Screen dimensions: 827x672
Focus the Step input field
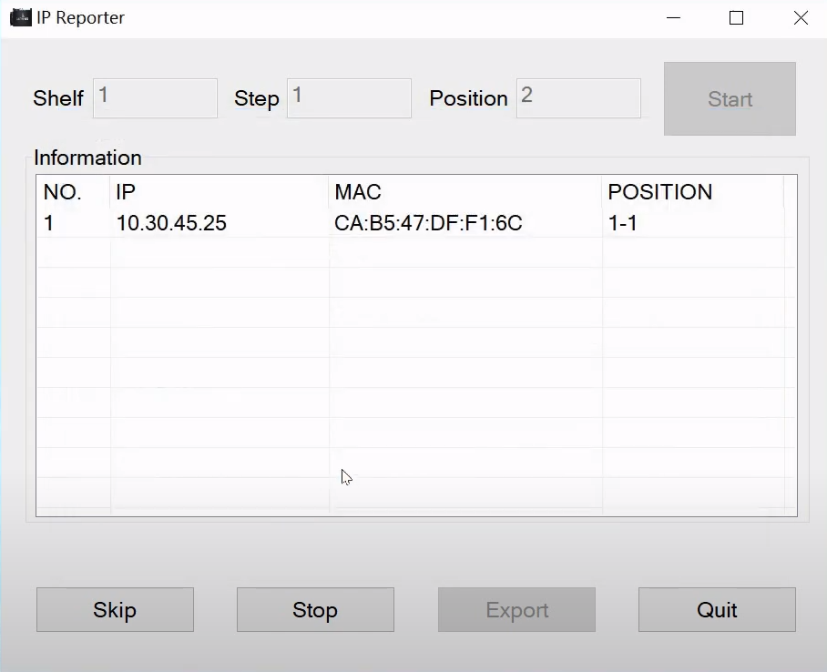click(349, 98)
